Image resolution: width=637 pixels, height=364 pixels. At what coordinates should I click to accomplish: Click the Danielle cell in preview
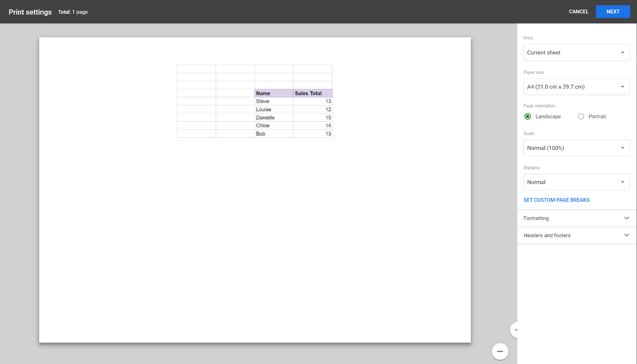(274, 117)
